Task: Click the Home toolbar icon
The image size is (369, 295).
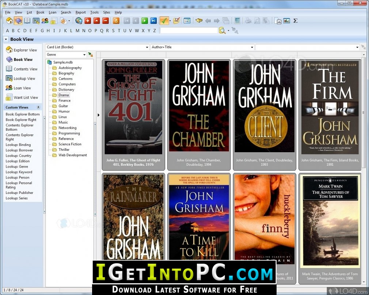Action: tap(9, 21)
